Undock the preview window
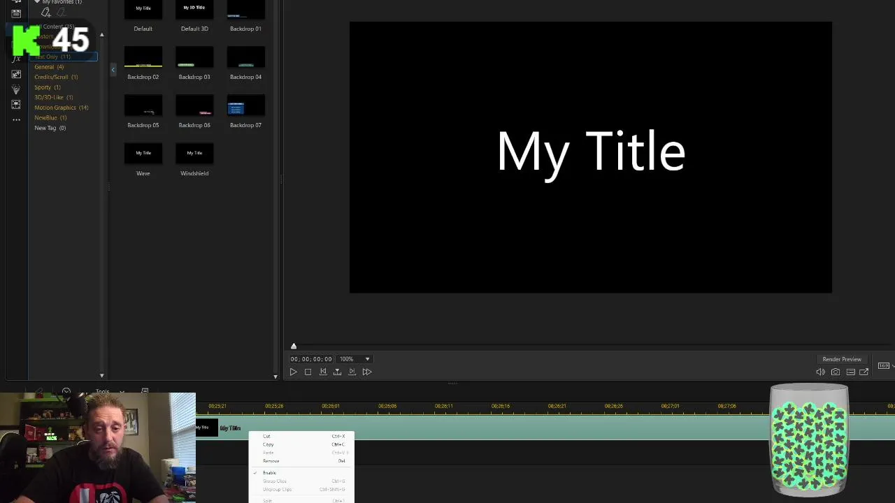The height and width of the screenshot is (503, 895). 864,372
